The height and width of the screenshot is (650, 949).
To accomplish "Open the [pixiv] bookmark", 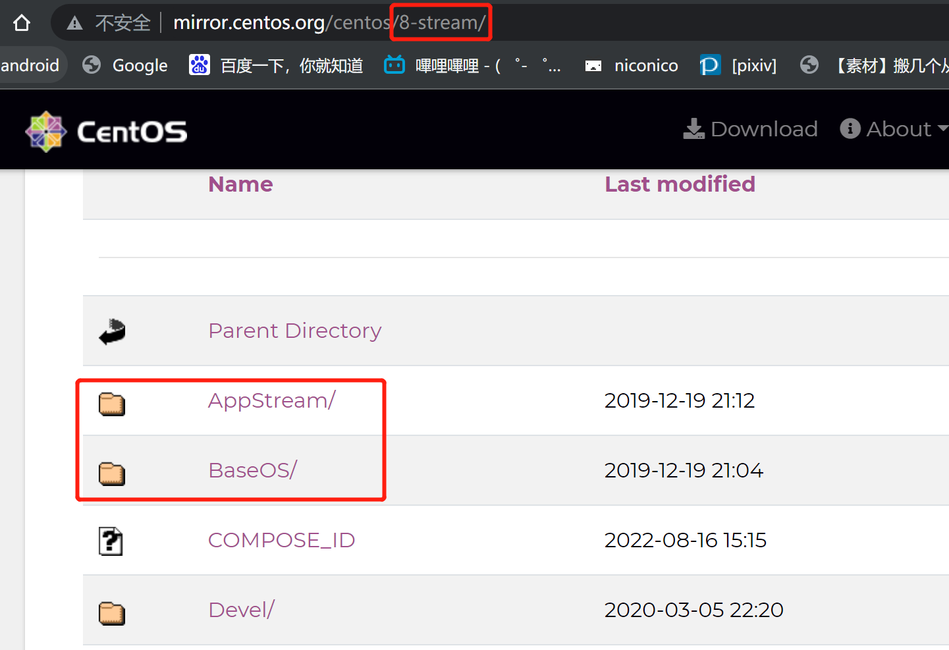I will click(754, 65).
